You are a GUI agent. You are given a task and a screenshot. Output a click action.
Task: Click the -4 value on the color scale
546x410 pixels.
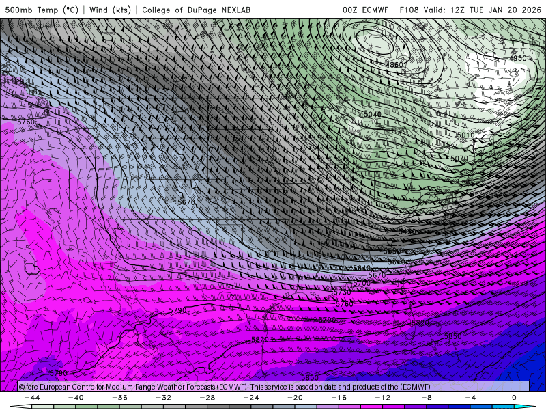(470, 398)
